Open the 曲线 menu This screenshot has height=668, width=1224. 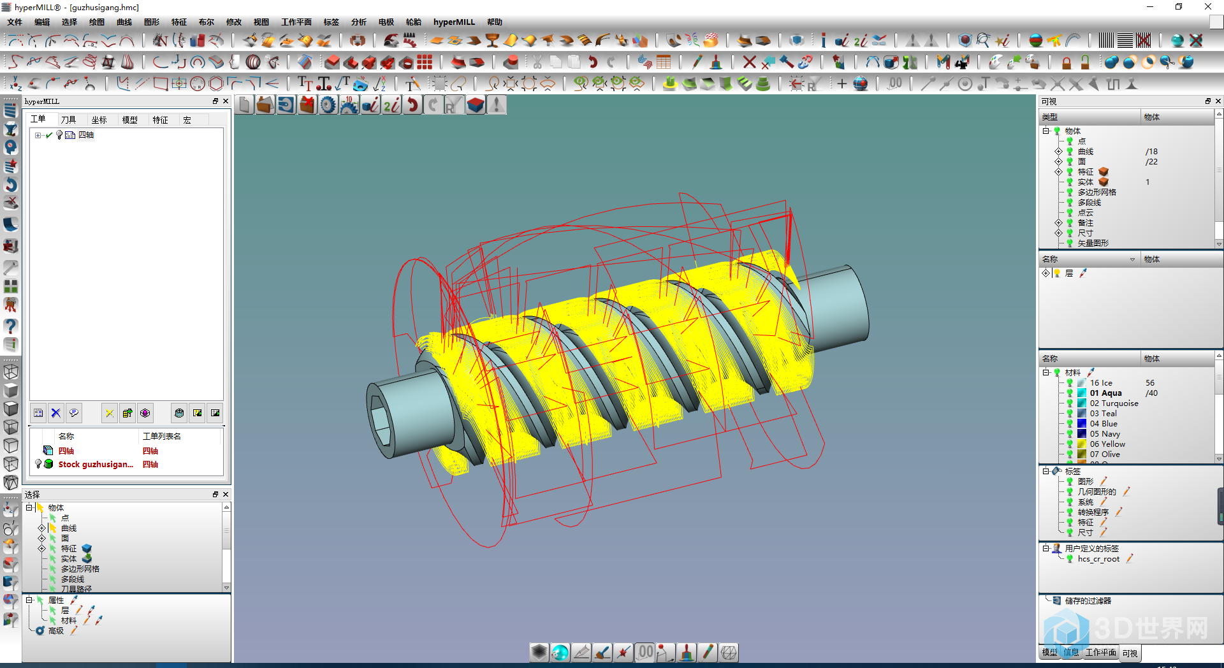[x=124, y=22]
